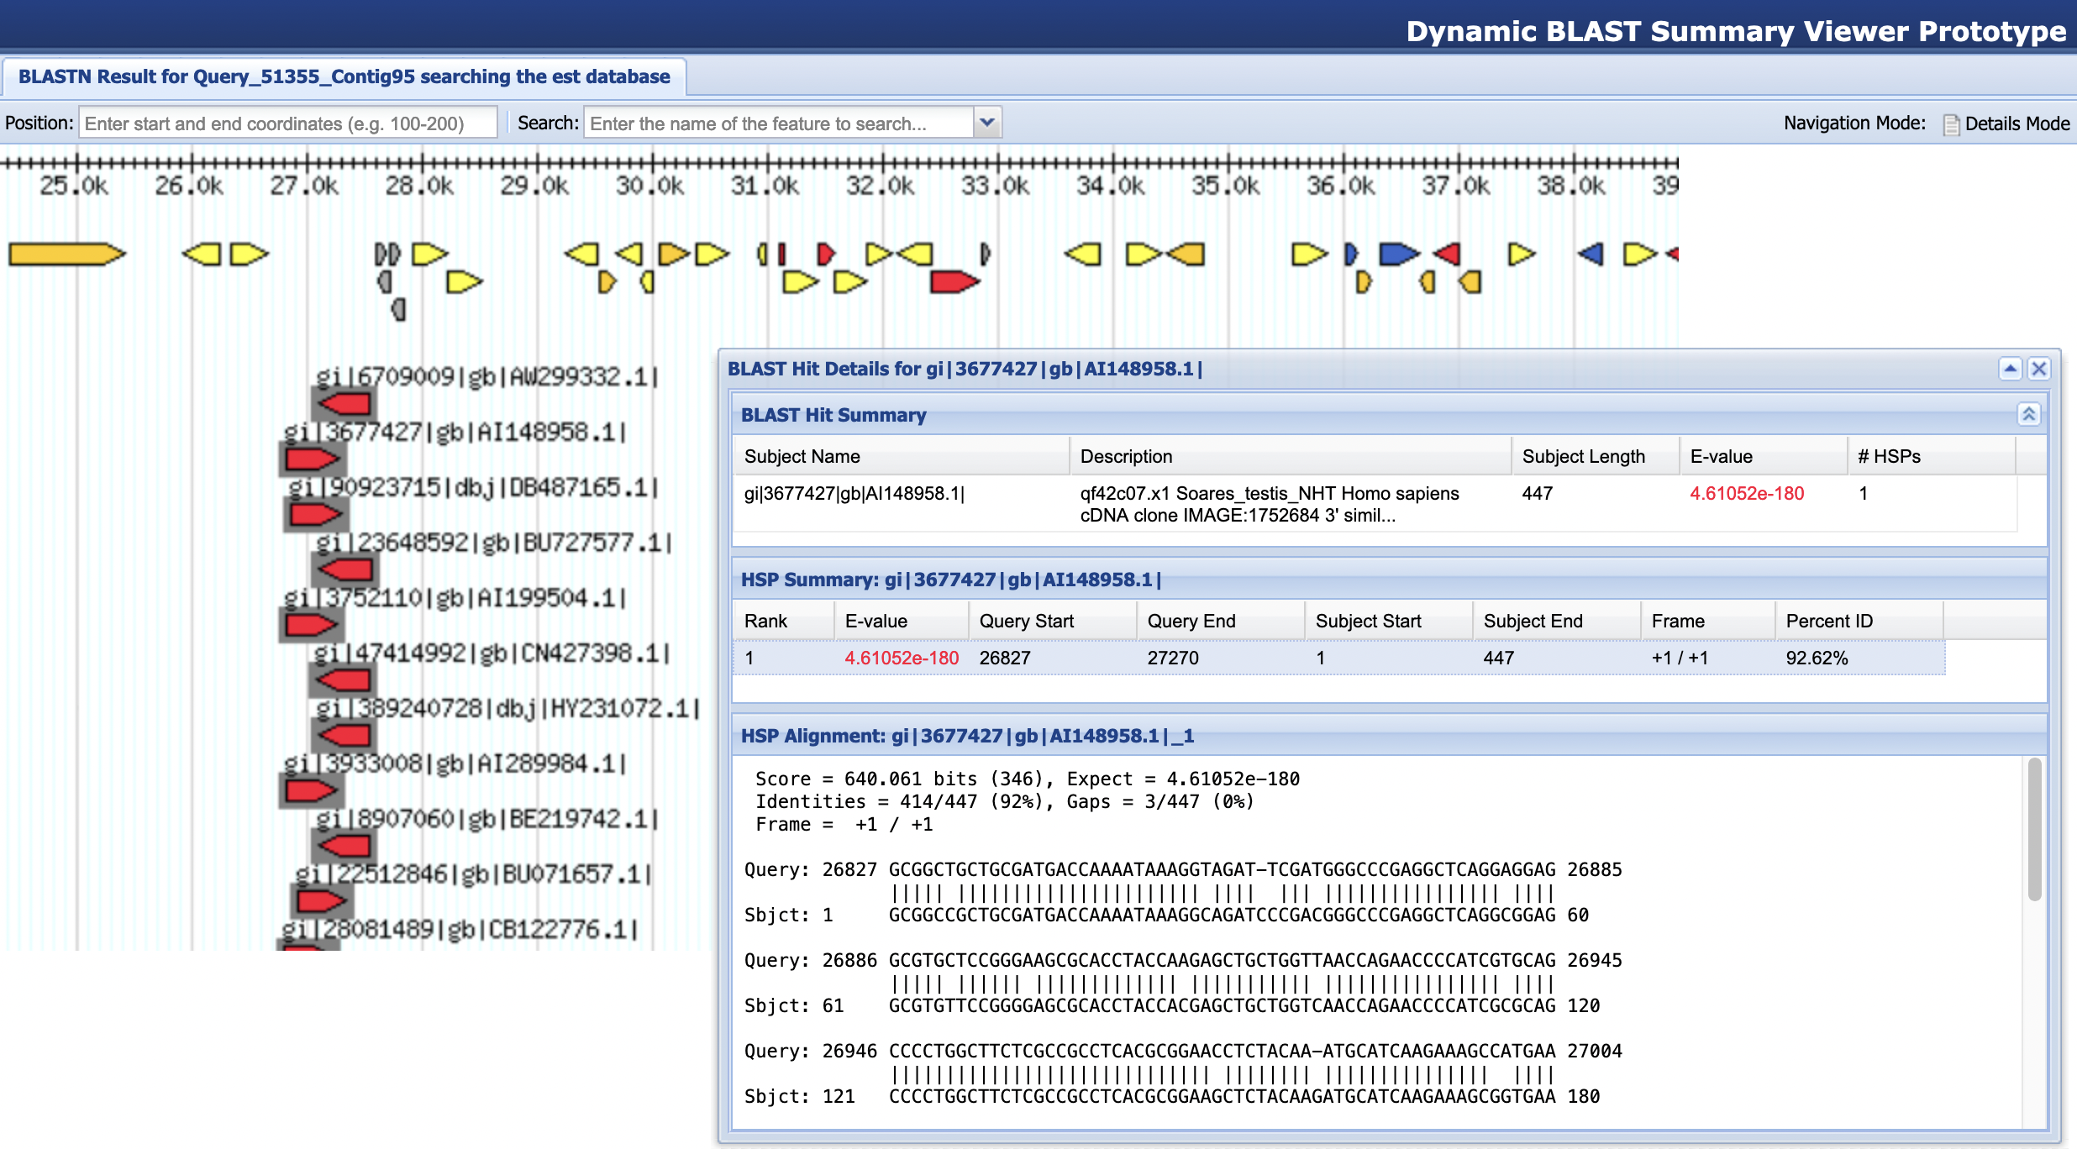Sort by Subject Name column header
The height and width of the screenshot is (1149, 2077).
[901, 456]
